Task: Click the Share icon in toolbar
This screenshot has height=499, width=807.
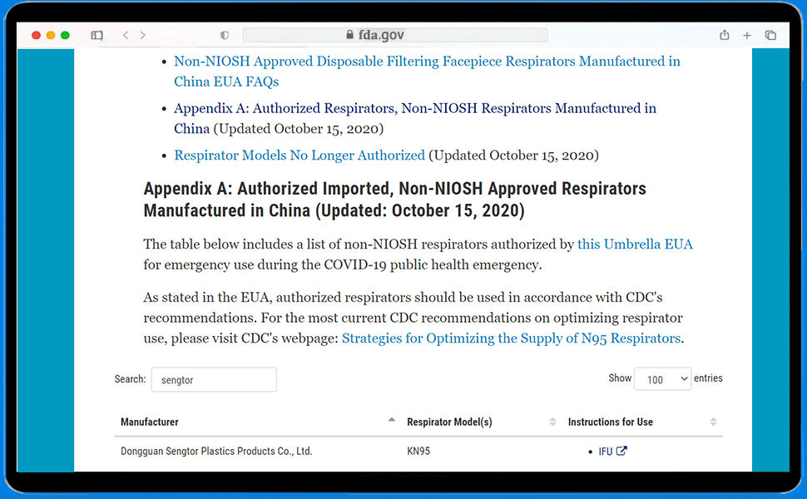Action: click(725, 36)
